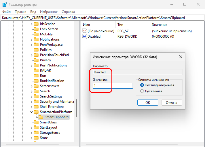Expand the PushNotifications tree node

pyautogui.click(x=31, y=66)
